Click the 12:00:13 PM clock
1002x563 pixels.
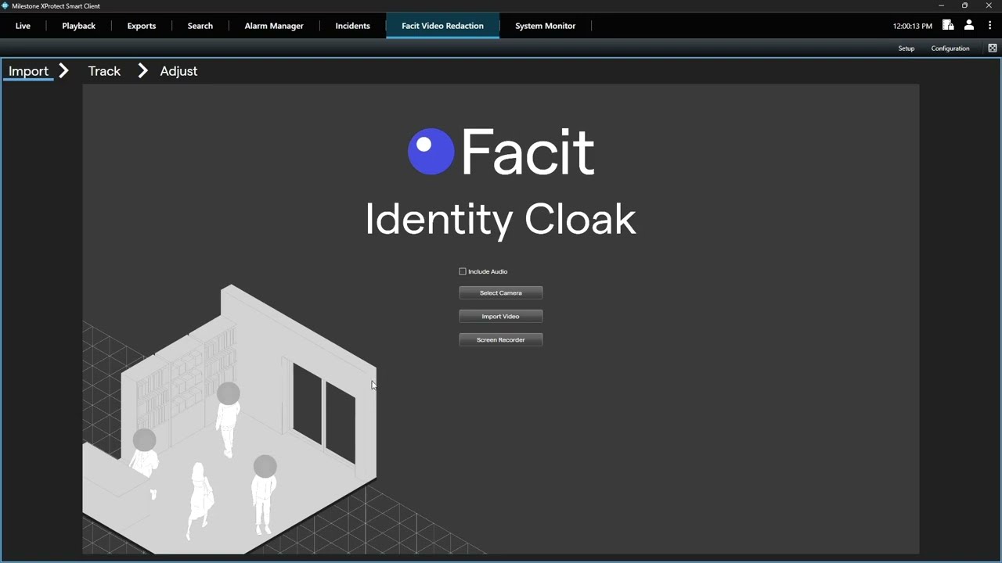coord(913,26)
